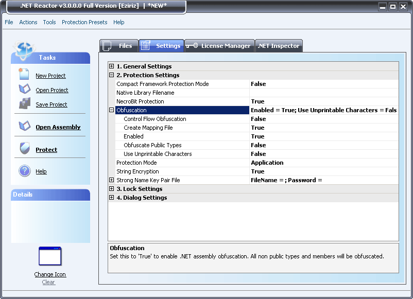The width and height of the screenshot is (413, 299).
Task: Select the Settings tab
Action: coord(161,46)
